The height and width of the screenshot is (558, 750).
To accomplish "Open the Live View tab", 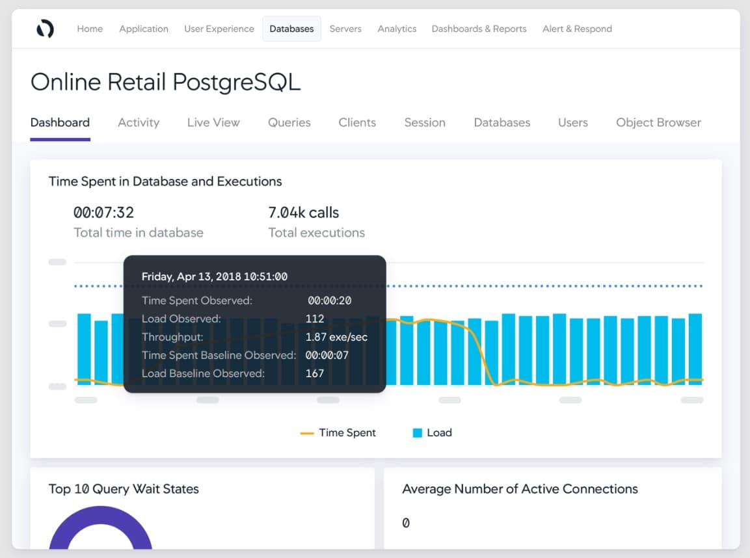I will 213,123.
